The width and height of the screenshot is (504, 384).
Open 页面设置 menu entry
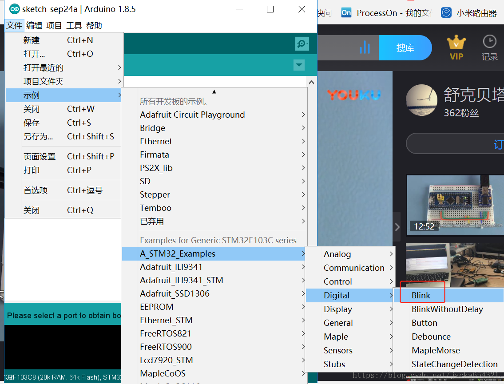[63, 157]
